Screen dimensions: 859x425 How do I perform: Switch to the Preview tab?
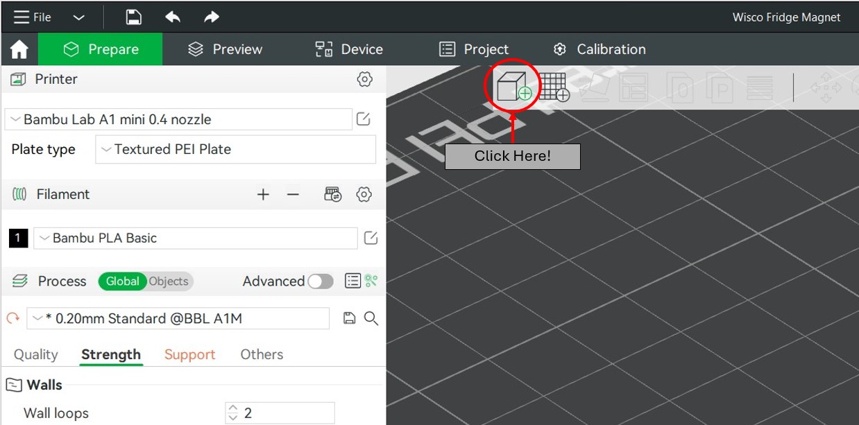226,49
